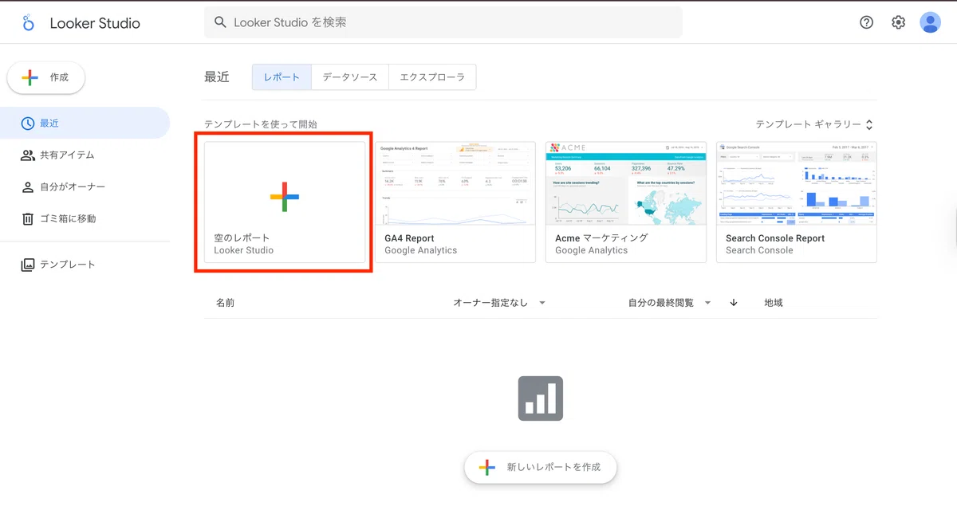
Task: Click the 新しいレポートを作成 button
Action: [541, 467]
